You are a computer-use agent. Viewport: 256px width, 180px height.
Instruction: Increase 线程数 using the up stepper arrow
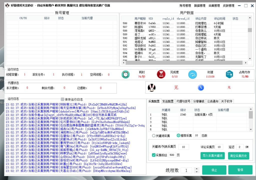coord(197,169)
